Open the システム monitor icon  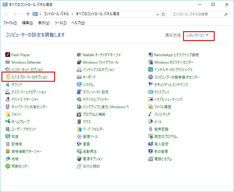[x=79, y=84]
